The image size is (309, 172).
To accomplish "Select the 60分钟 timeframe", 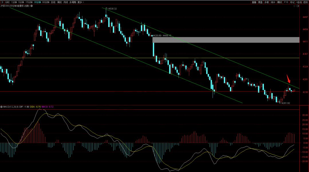I will 46,2.
